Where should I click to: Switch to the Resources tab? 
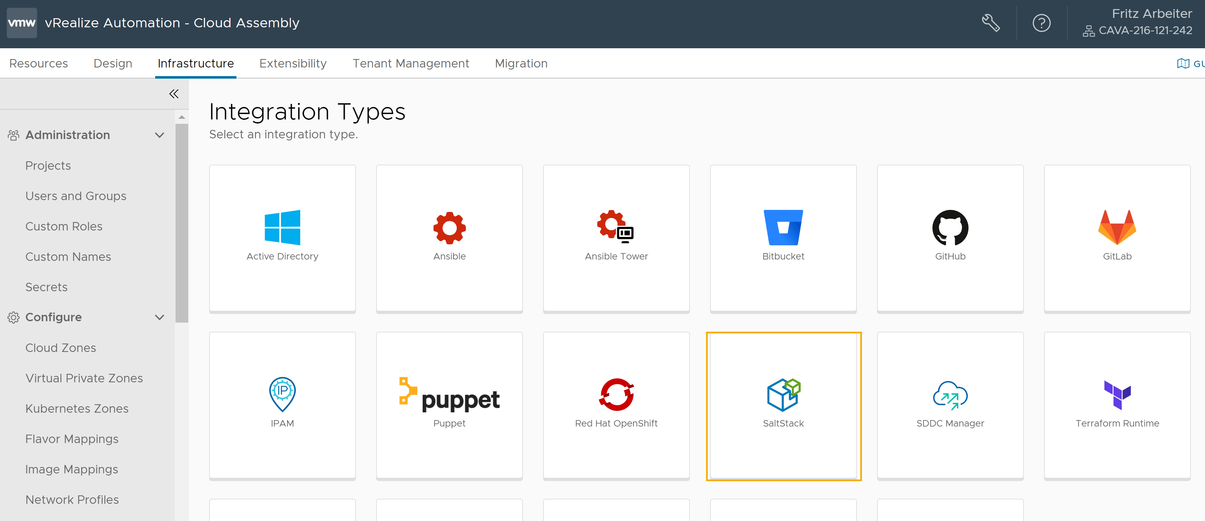pyautogui.click(x=39, y=63)
